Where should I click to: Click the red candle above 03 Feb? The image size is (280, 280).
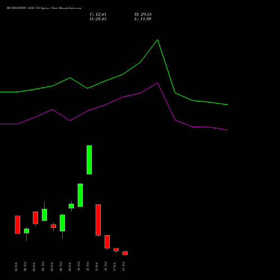coord(35,218)
